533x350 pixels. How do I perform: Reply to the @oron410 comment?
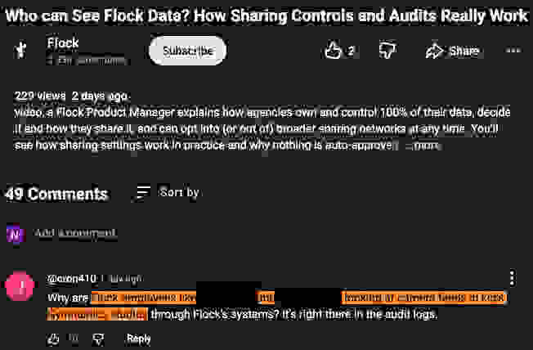point(139,339)
